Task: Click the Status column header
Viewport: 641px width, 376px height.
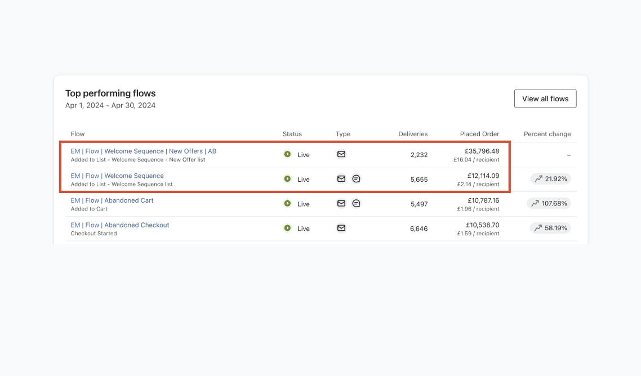Action: [292, 134]
